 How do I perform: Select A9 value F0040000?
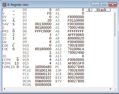click(76, 42)
